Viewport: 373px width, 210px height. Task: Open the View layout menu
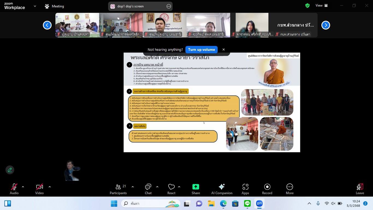click(321, 5)
